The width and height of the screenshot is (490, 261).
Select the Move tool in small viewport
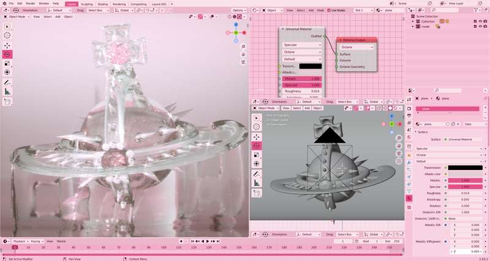point(257,136)
